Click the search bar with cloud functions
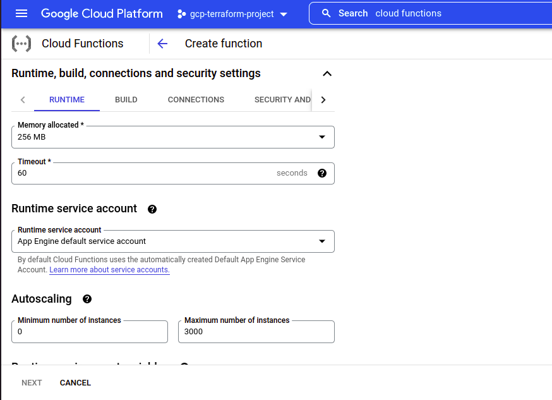The height and width of the screenshot is (400, 552). (430, 13)
